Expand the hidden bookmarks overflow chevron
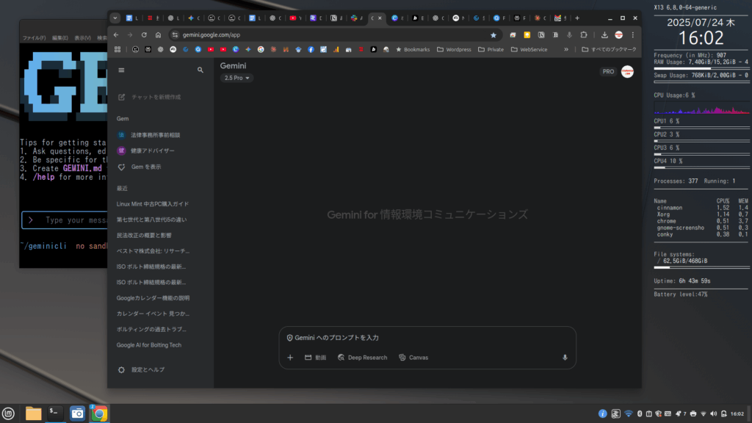Image resolution: width=752 pixels, height=423 pixels. tap(565, 50)
